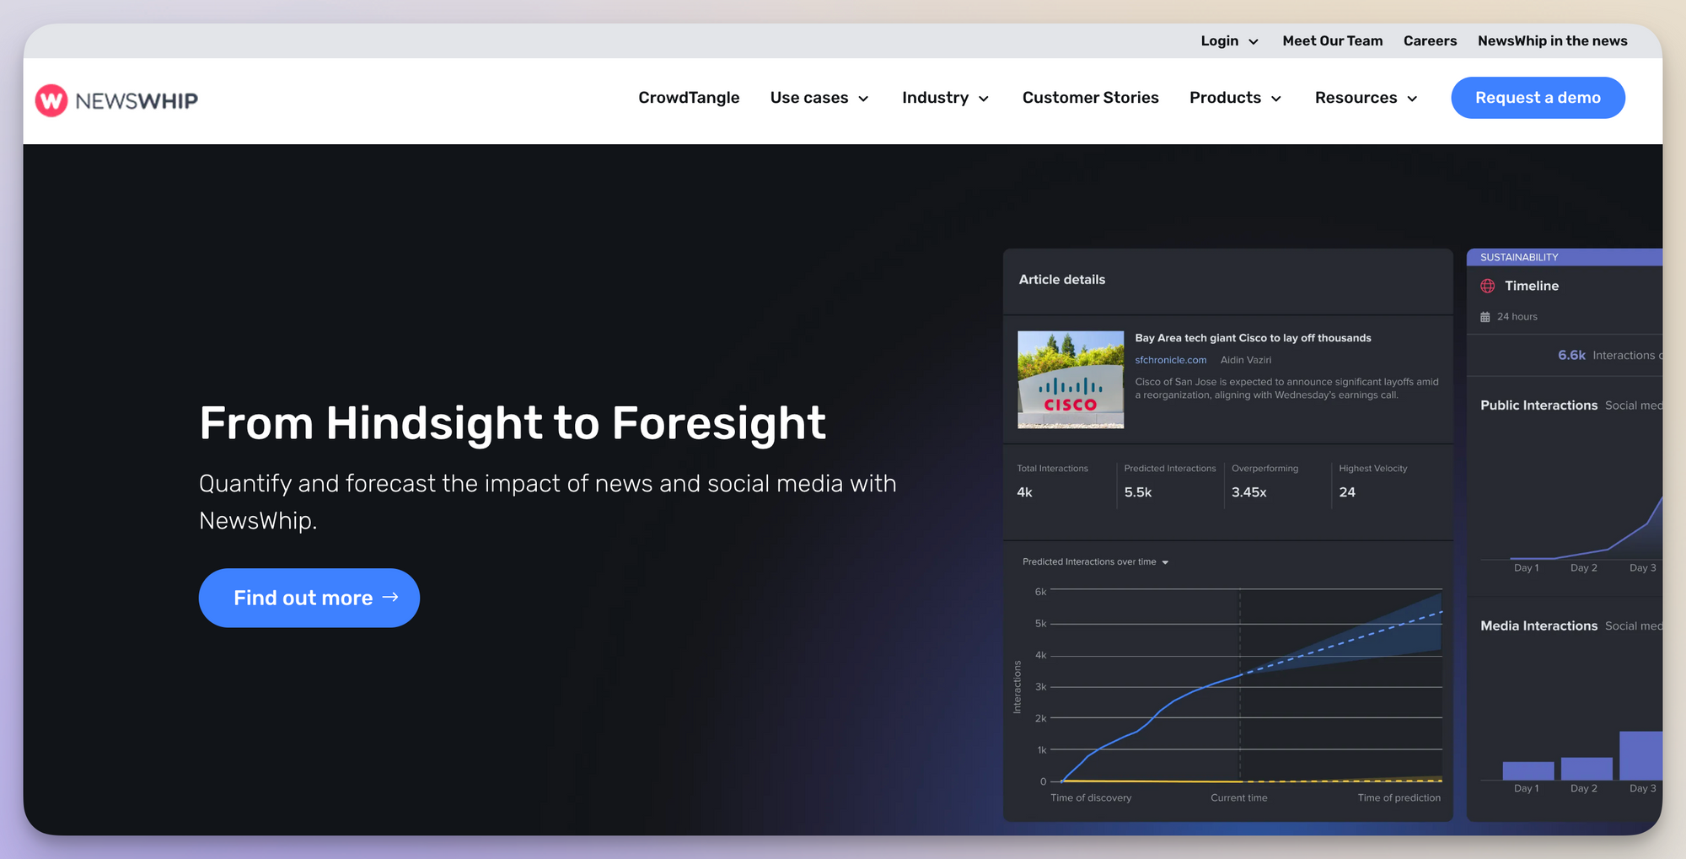Screen dimensions: 1686x859
Task: Click the Bay Area Cisco article headline
Action: (1253, 338)
